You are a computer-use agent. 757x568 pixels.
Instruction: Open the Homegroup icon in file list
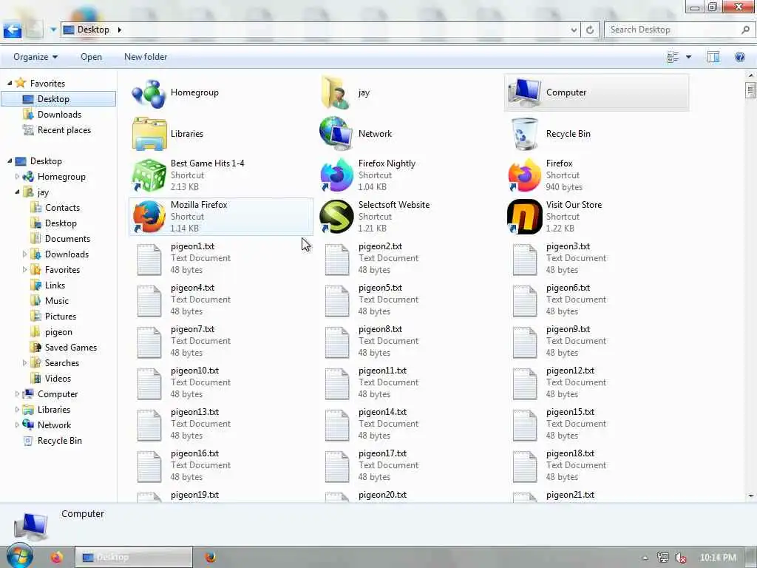click(149, 92)
